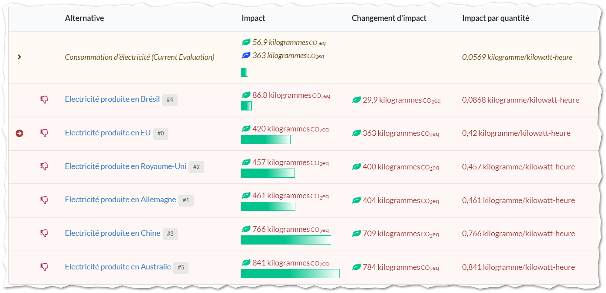The width and height of the screenshot is (606, 293).
Task: Select Electricité produite en Australie alternative
Action: click(x=118, y=266)
